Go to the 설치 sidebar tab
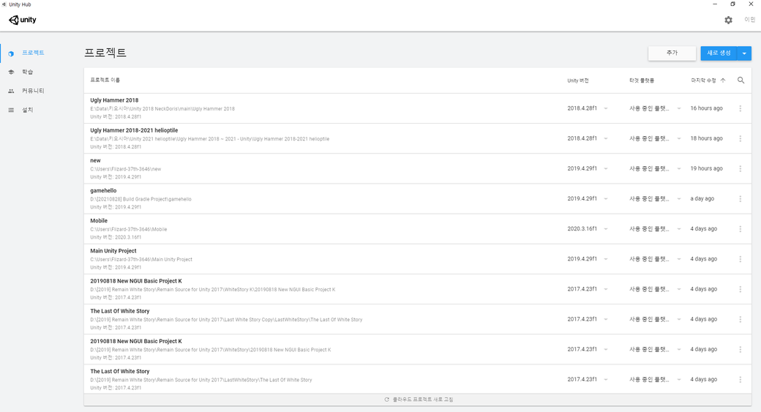The height and width of the screenshot is (412, 761). (x=27, y=110)
